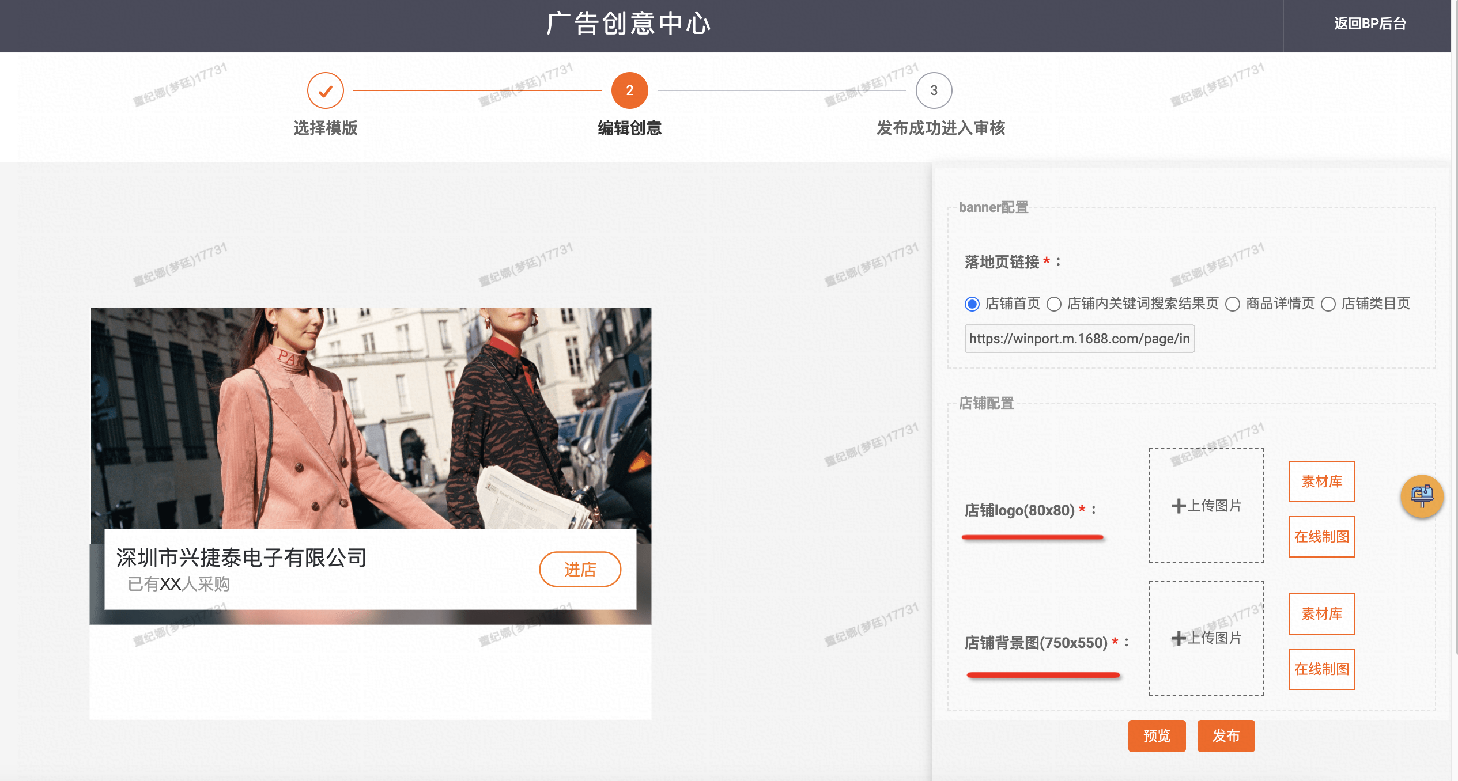Select the 店铺首页 radio option
Image resolution: width=1458 pixels, height=781 pixels.
coord(972,304)
